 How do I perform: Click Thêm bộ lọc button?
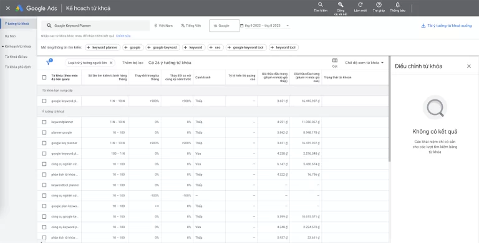click(x=133, y=63)
